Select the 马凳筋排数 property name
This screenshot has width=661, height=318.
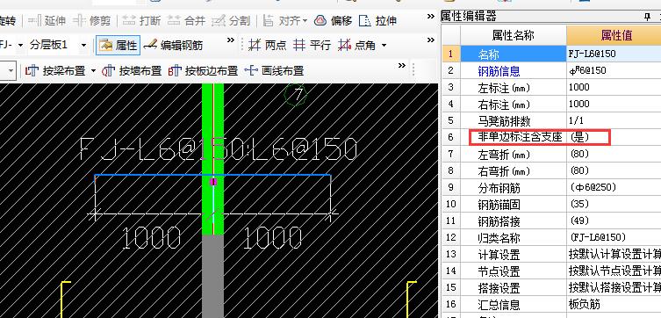coord(514,120)
